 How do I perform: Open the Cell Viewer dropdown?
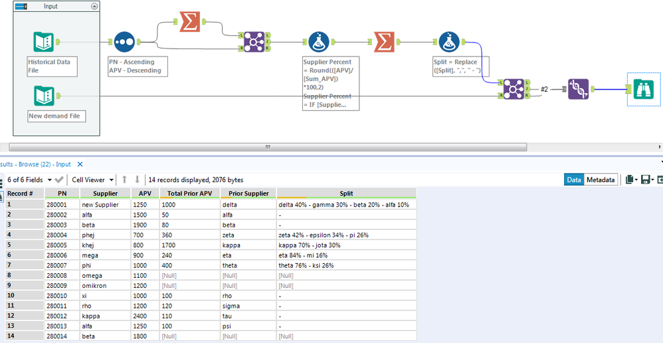112,179
